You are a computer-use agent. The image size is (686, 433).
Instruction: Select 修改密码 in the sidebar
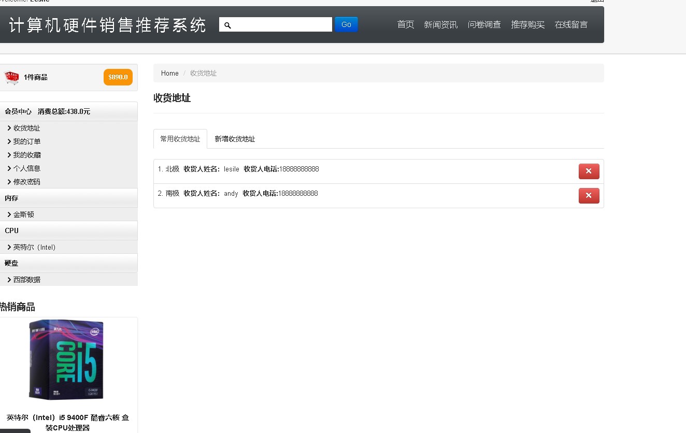26,182
